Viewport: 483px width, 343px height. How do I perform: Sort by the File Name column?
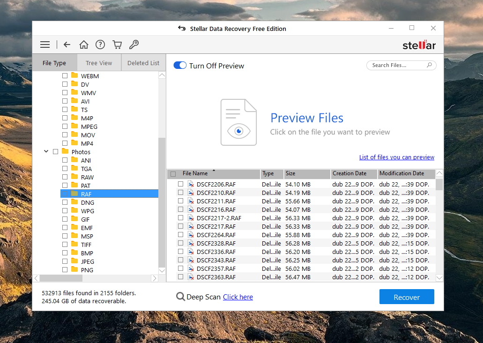click(195, 173)
